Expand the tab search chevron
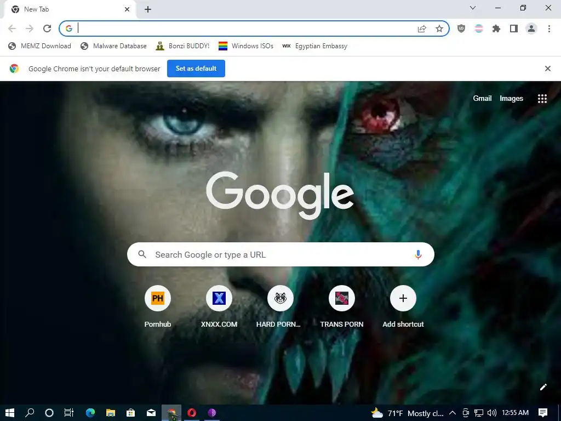This screenshot has height=421, width=561. point(473,8)
